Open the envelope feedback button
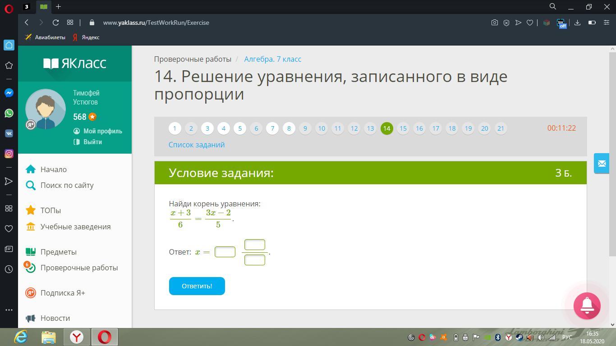This screenshot has width=616, height=346. (x=602, y=164)
